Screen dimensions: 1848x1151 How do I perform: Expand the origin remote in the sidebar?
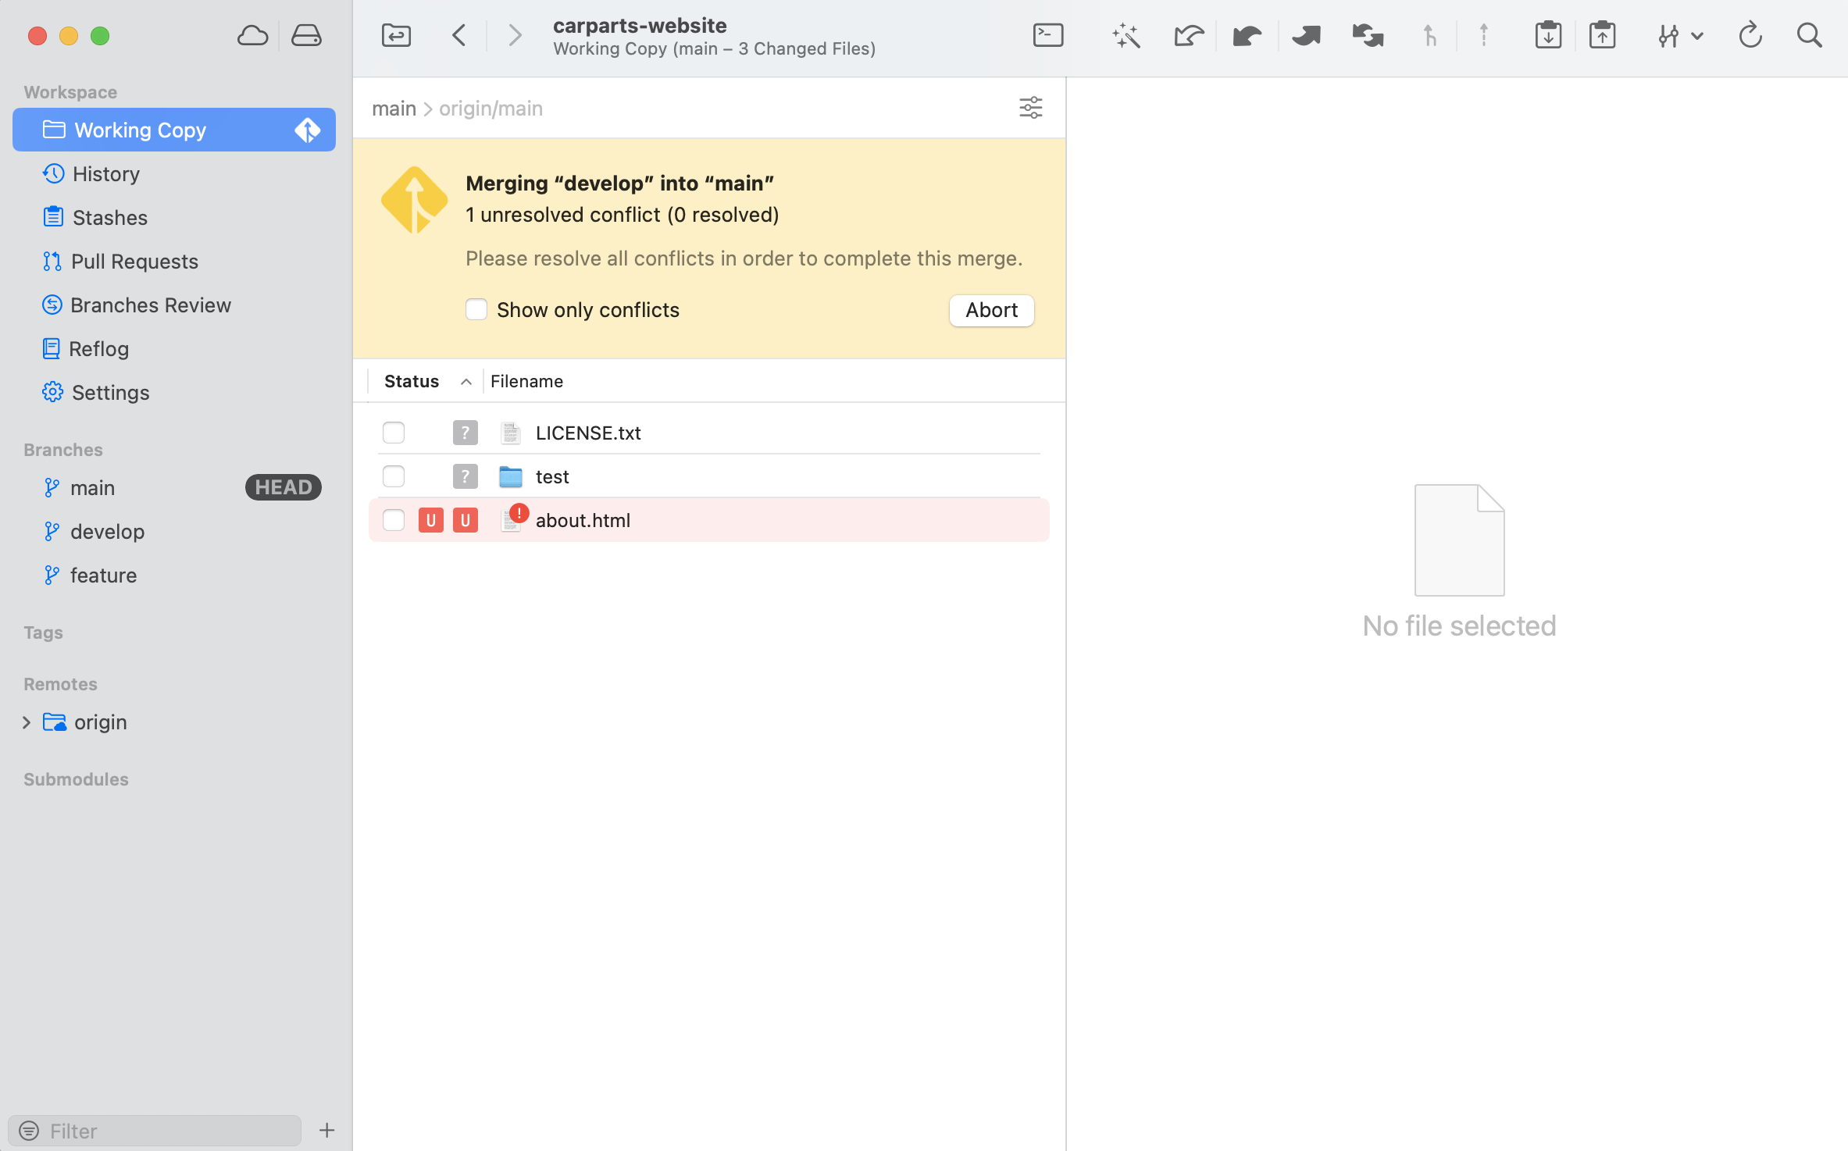(x=27, y=722)
